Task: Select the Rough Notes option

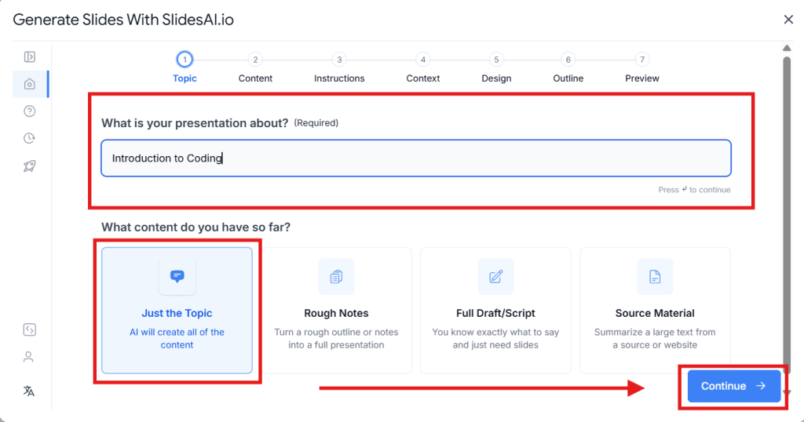Action: coord(336,311)
